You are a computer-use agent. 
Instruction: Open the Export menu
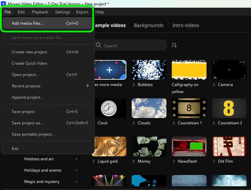(82, 12)
